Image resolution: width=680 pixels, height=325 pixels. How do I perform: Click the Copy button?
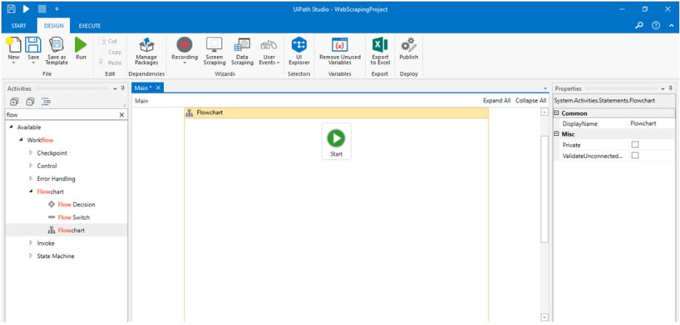[110, 52]
